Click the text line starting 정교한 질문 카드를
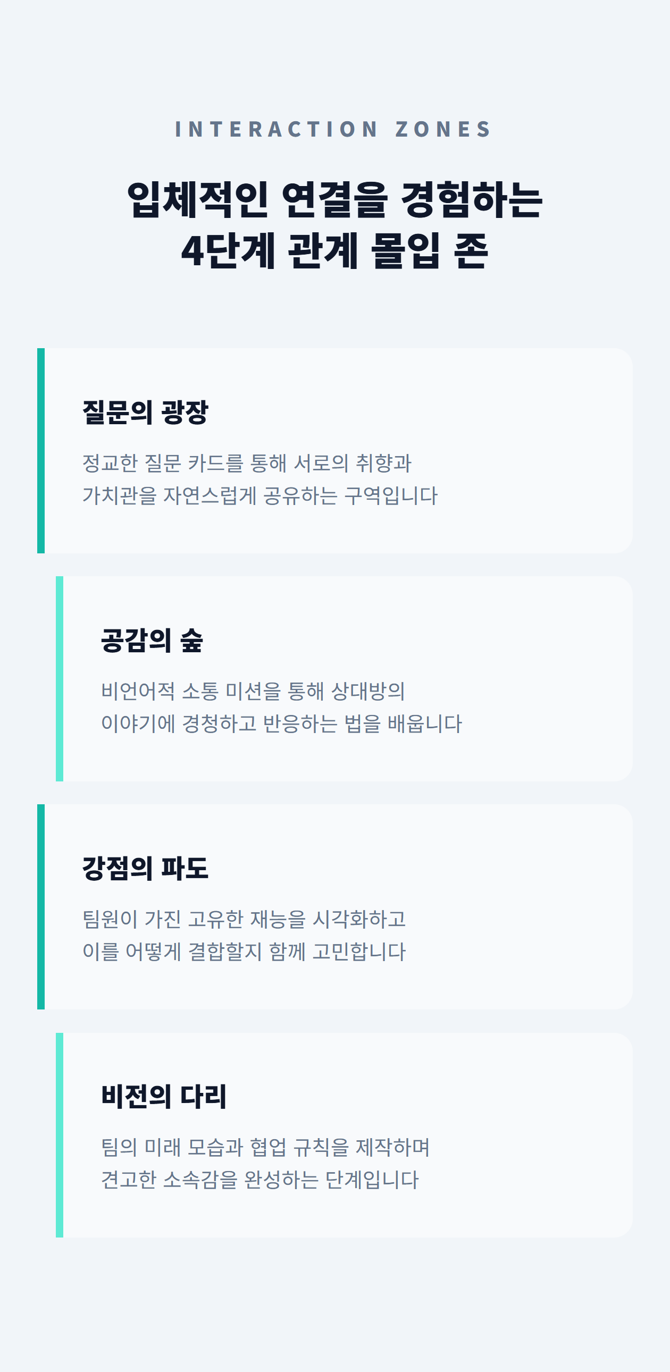 click(x=247, y=463)
